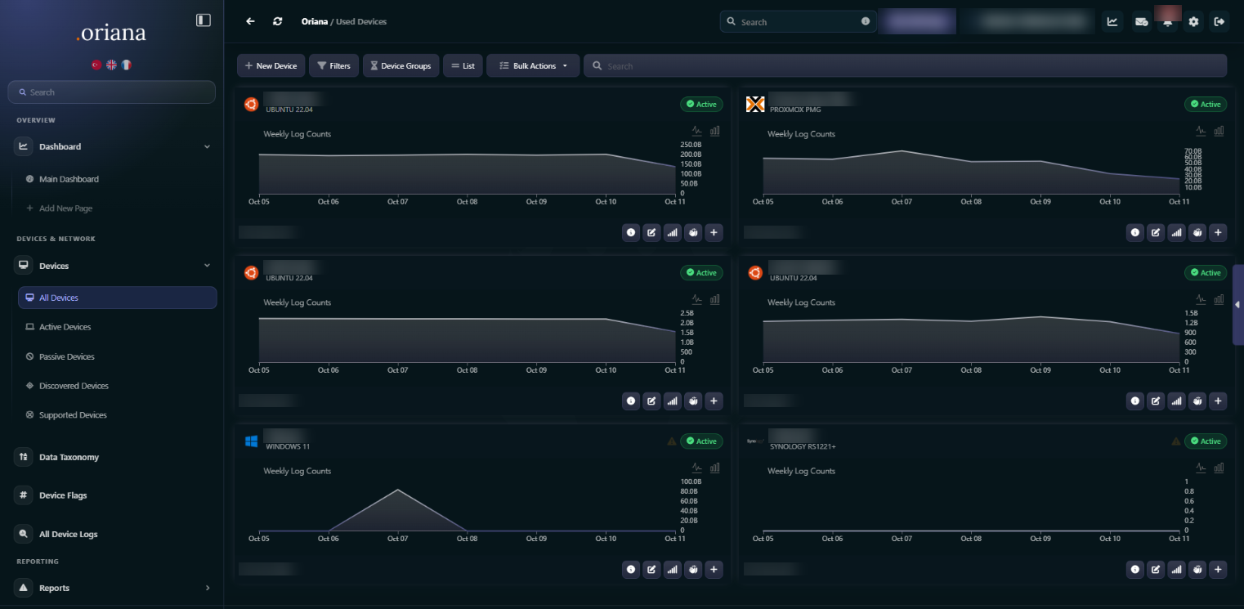Click the hand icon on SYNOLOGY RS1221+ card
The width and height of the screenshot is (1244, 609).
[x=1197, y=569]
